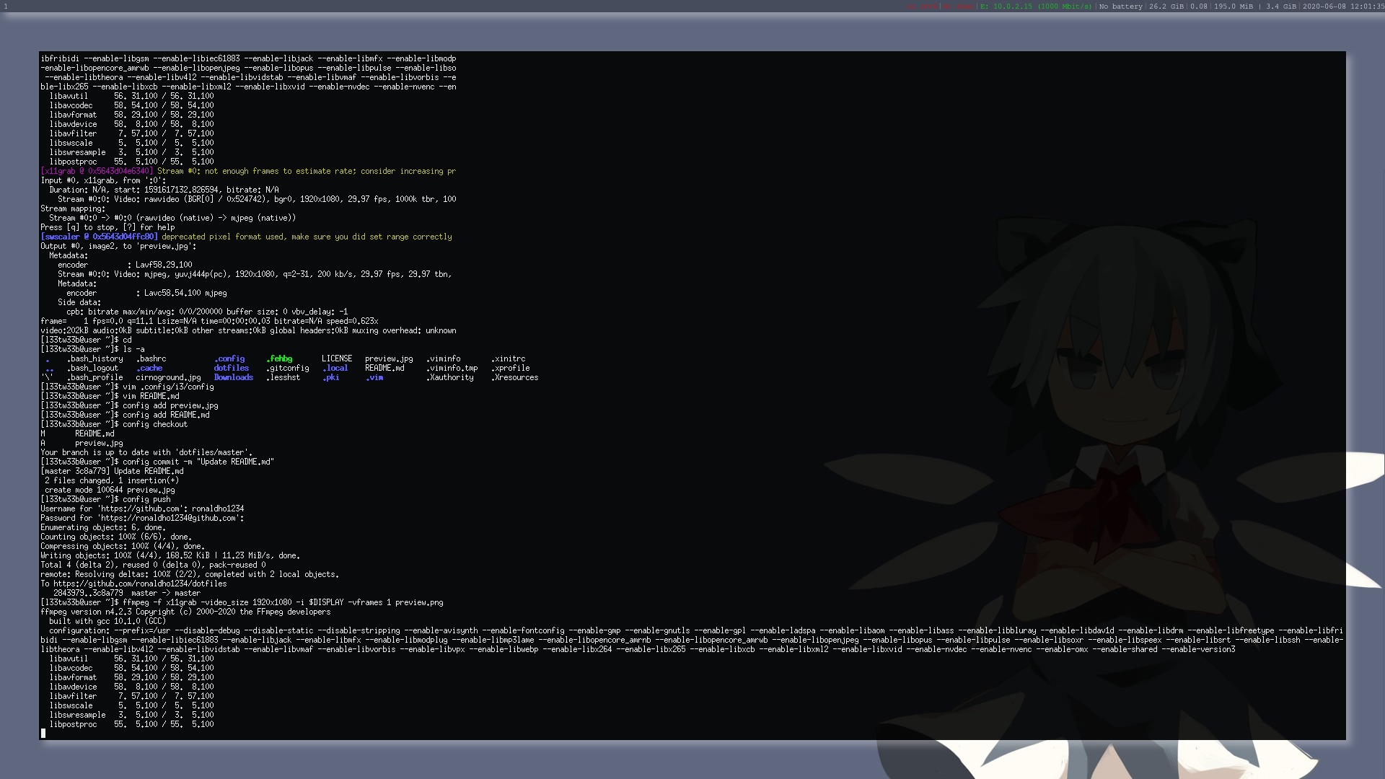The width and height of the screenshot is (1385, 779).
Task: Click workspace 1 indicator in status bar
Action: (x=6, y=6)
